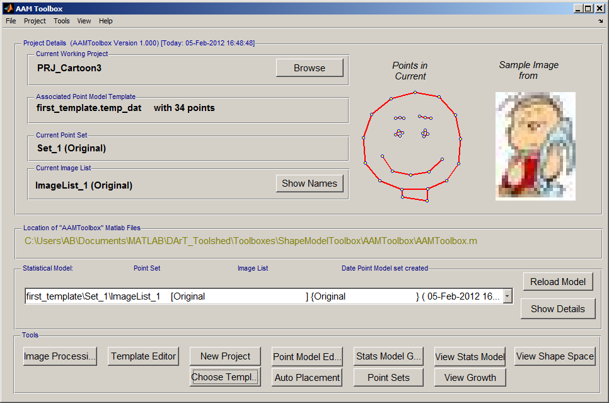Open the View Shape Space tool
Screen dimensions: 609x403
tap(555, 356)
